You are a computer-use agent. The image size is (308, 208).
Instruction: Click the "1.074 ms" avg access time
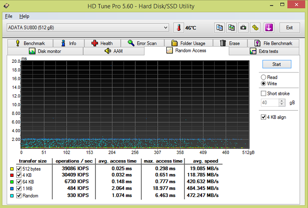click(x=122, y=195)
